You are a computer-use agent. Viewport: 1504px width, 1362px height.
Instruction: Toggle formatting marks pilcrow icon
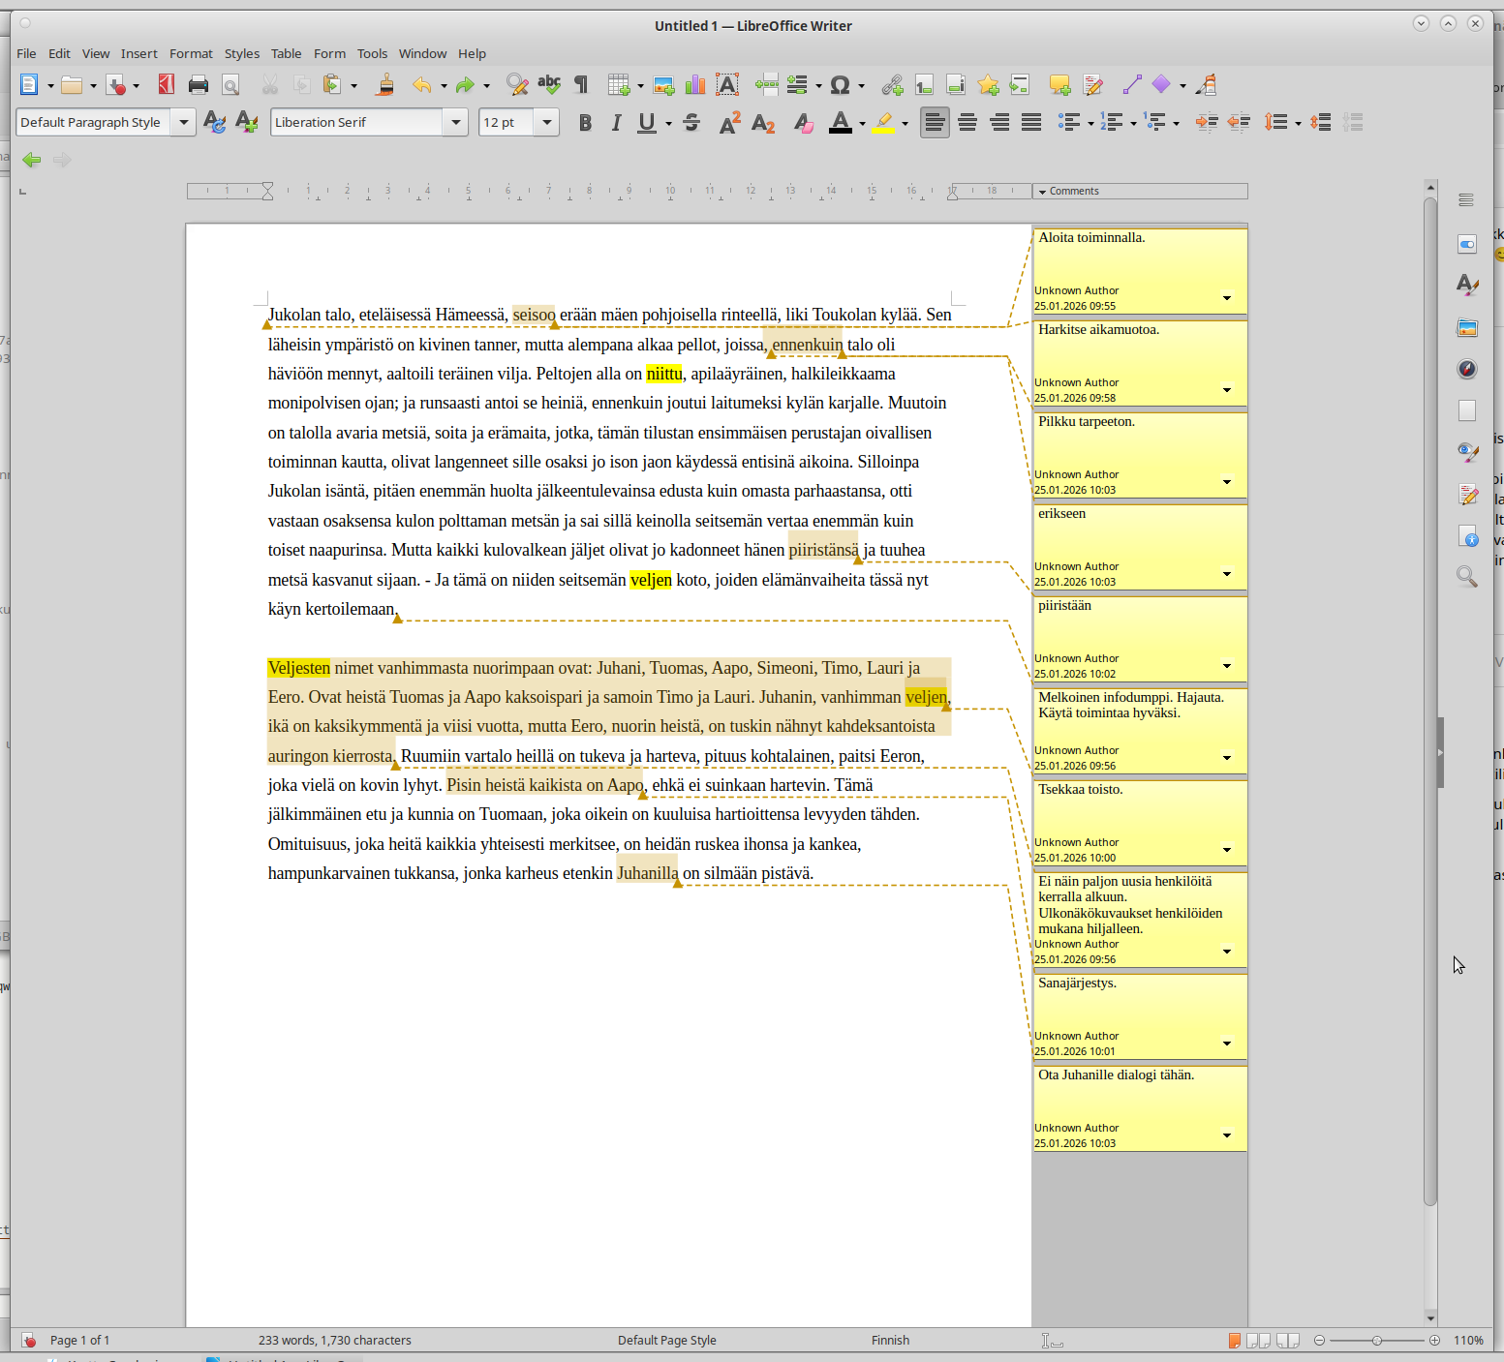pyautogui.click(x=581, y=85)
